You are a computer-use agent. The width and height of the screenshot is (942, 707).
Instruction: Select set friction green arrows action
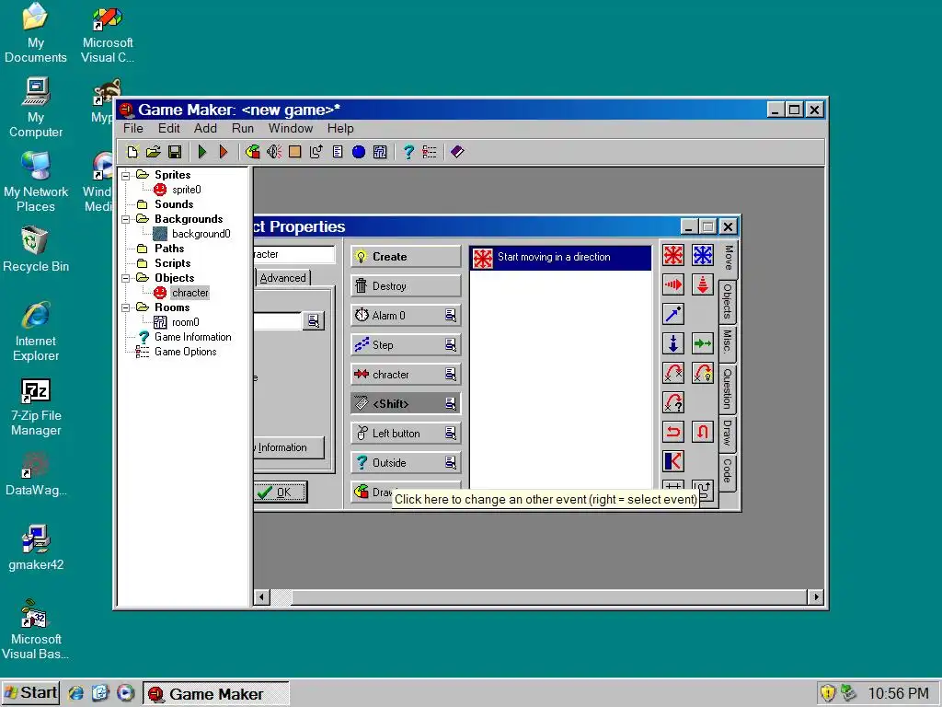pos(702,344)
